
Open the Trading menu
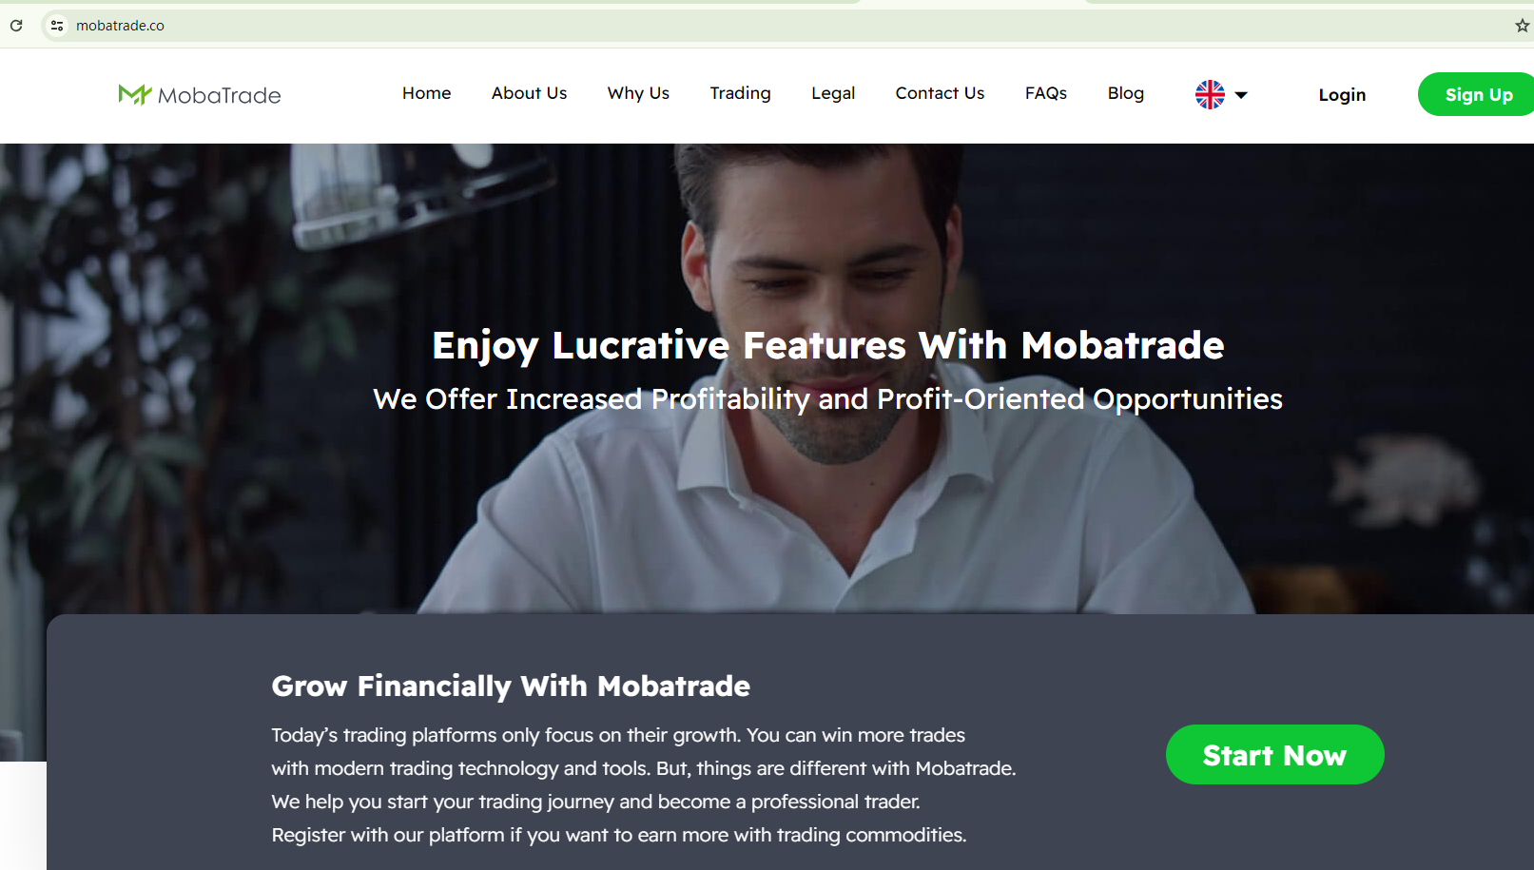pos(740,93)
